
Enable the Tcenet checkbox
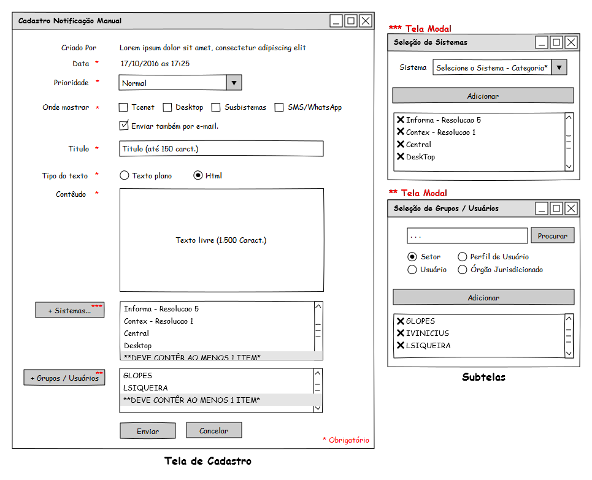pyautogui.click(x=123, y=107)
